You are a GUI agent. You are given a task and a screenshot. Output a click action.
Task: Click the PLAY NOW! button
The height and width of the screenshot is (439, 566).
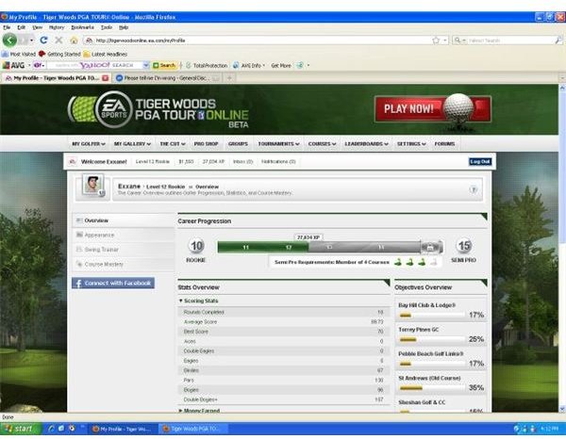click(x=432, y=108)
